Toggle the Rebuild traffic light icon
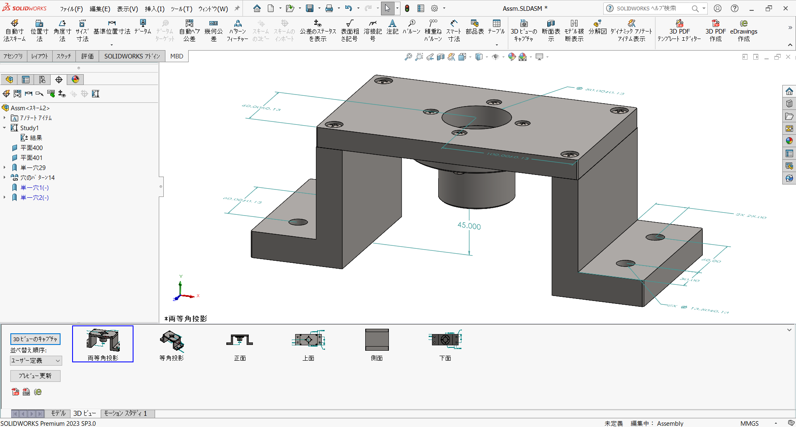This screenshot has width=796, height=427. click(x=407, y=8)
